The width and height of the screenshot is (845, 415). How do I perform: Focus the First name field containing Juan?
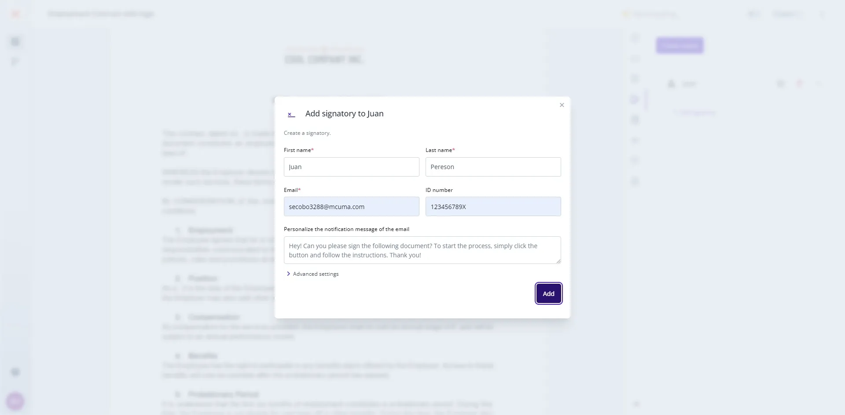click(351, 167)
